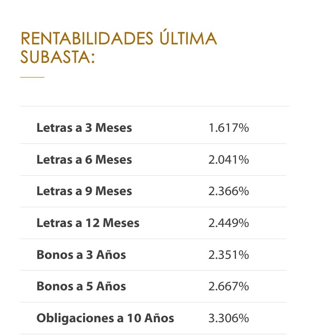Click the 2.449% yield figure
Viewport: 310px width, 336px height.
229,223
